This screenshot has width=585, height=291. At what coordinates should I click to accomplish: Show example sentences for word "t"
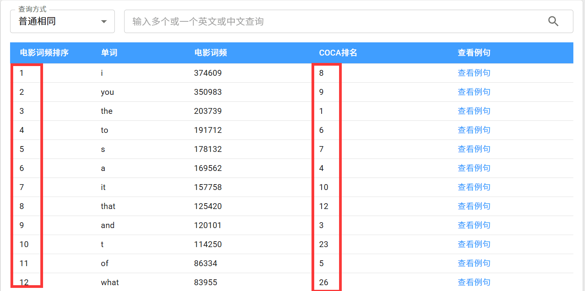click(474, 244)
